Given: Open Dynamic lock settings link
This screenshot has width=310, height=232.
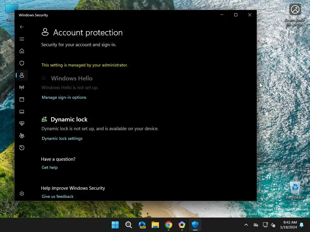Looking at the screenshot, I should point(62,138).
